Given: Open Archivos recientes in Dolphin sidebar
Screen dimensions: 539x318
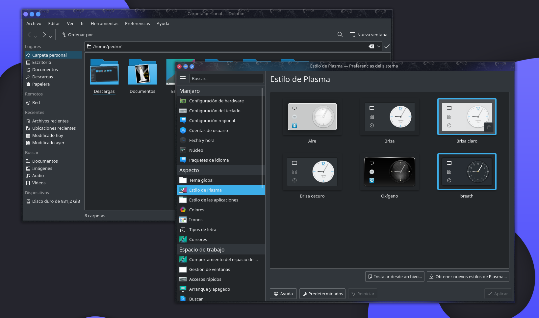Looking at the screenshot, I should coord(53,121).
